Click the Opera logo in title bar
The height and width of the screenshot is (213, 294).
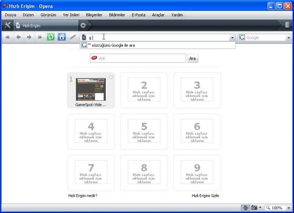(x=6, y=6)
